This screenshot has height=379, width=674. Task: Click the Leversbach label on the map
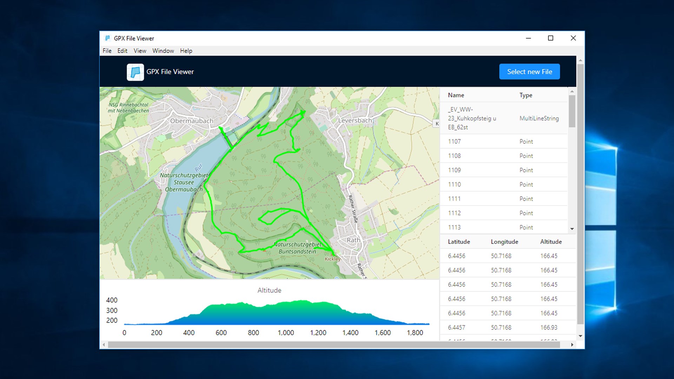[x=355, y=120]
